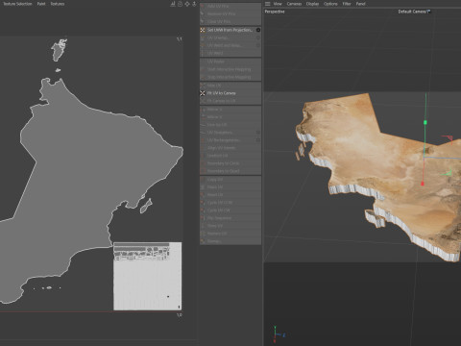Choose Copy UV command

pyautogui.click(x=230, y=180)
